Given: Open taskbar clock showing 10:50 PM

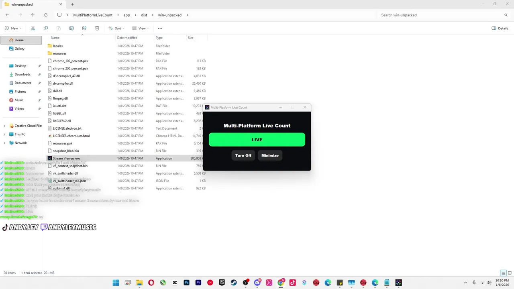Looking at the screenshot, I should click(x=502, y=283).
